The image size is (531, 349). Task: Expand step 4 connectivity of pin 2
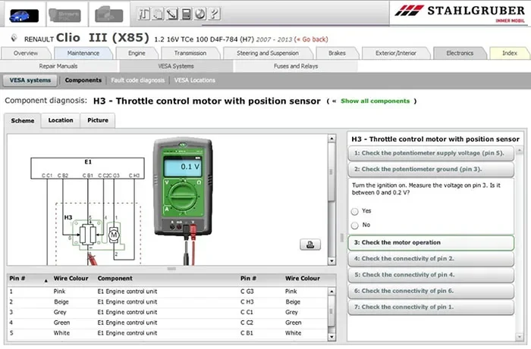click(431, 259)
